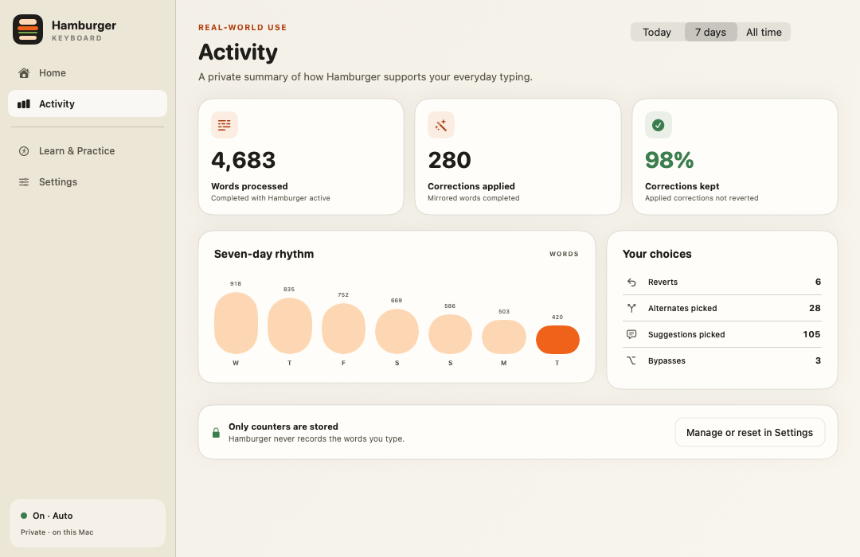860x557 pixels.
Task: Click the Your choices heading
Action: pyautogui.click(x=657, y=254)
